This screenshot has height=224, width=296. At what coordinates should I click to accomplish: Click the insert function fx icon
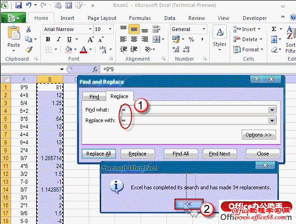click(95, 69)
